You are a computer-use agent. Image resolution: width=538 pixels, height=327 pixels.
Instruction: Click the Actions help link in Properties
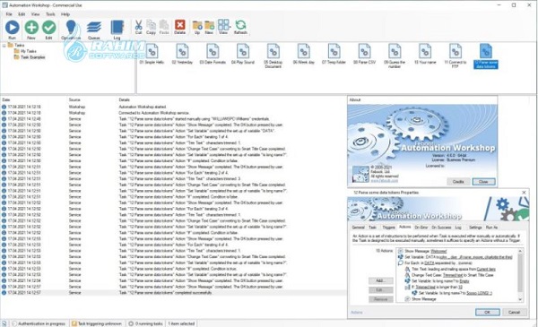(x=357, y=313)
